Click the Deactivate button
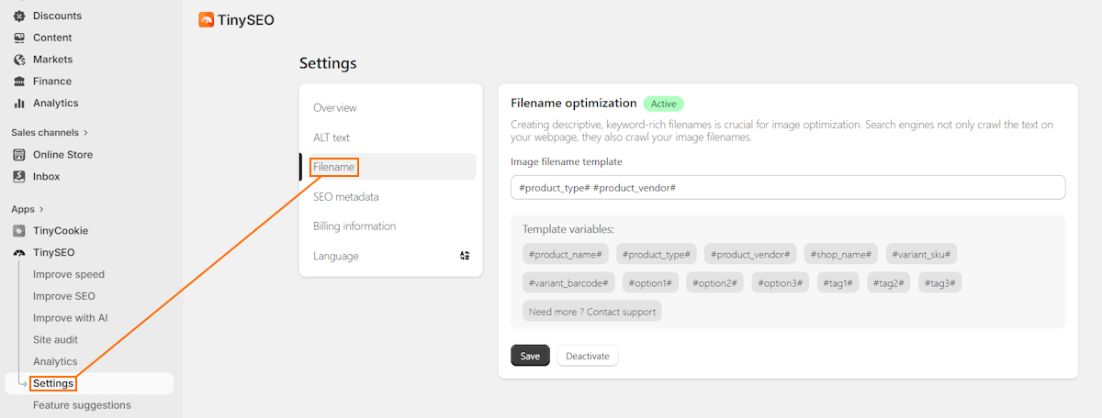 point(588,356)
